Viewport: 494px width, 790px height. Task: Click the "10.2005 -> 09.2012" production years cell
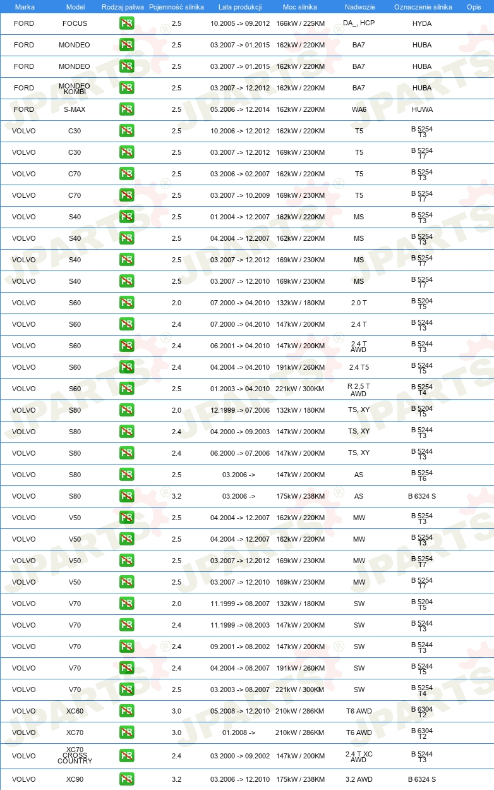point(240,23)
